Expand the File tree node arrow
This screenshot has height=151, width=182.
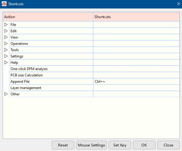point(6,25)
